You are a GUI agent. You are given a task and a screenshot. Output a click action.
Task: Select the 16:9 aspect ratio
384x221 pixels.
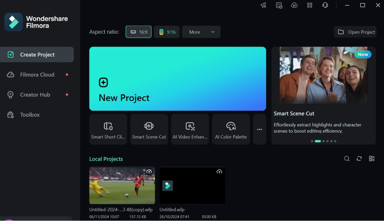(138, 32)
